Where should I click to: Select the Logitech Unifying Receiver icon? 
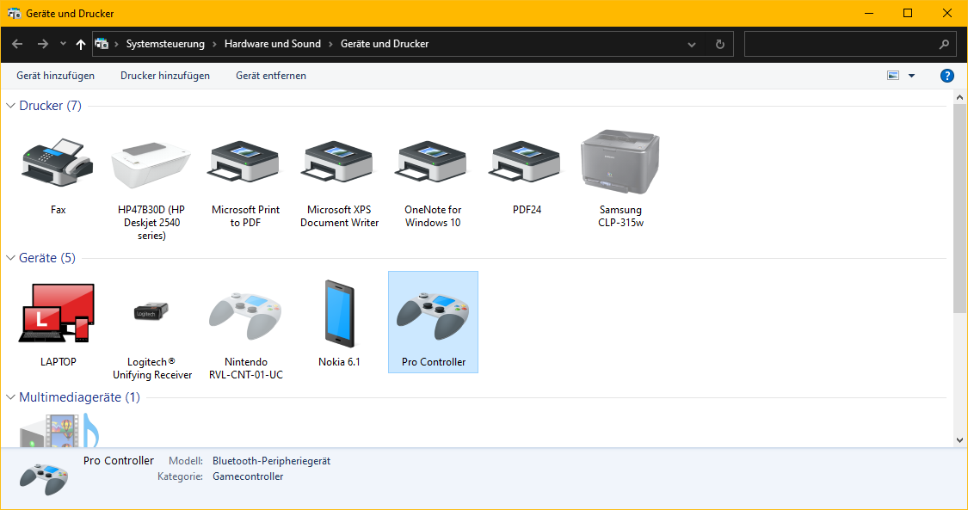151,311
